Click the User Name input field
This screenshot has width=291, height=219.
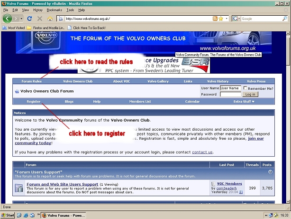tap(230, 88)
